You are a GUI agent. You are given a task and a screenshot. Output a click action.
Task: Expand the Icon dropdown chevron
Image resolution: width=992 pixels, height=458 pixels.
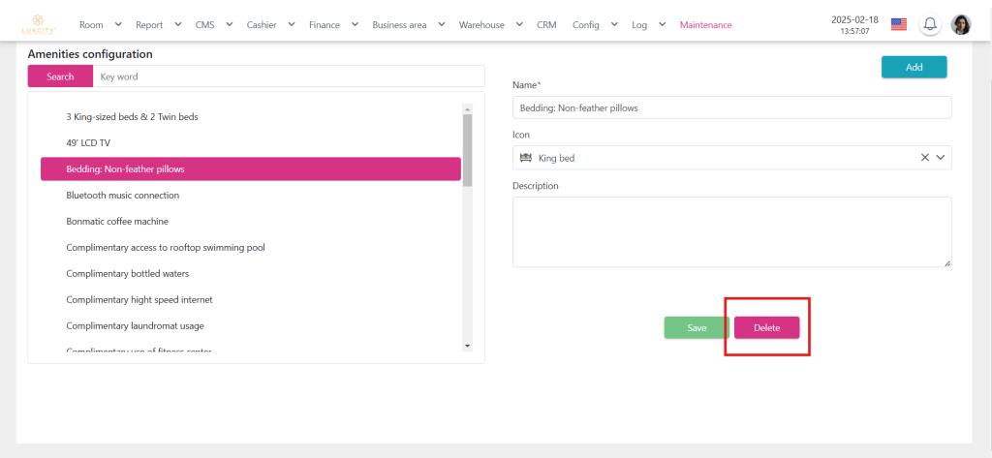[x=940, y=158]
